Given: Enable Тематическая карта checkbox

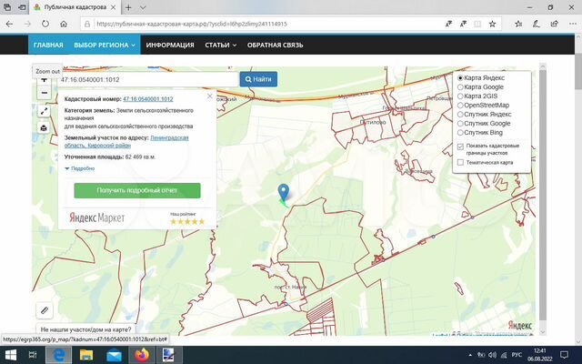Looking at the screenshot, I should (x=461, y=162).
